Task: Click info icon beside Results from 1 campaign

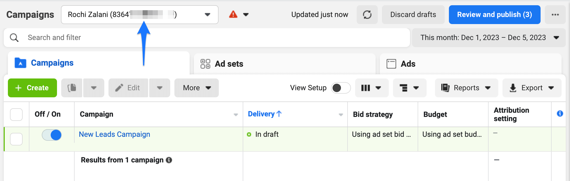Action: coord(169,160)
